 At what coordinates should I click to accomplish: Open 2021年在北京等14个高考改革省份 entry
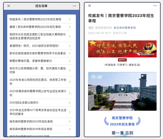(x=42, y=112)
